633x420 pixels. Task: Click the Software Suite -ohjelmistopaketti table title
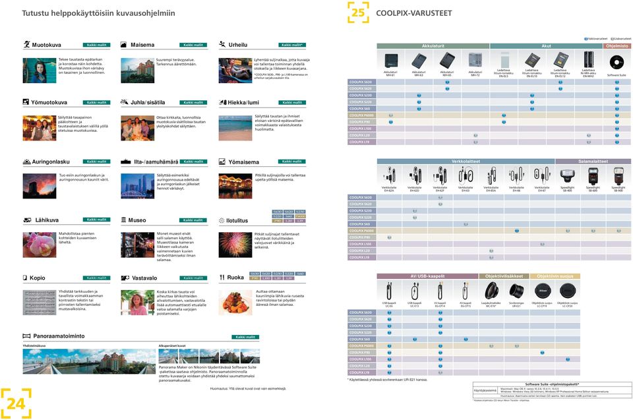[x=553, y=384]
